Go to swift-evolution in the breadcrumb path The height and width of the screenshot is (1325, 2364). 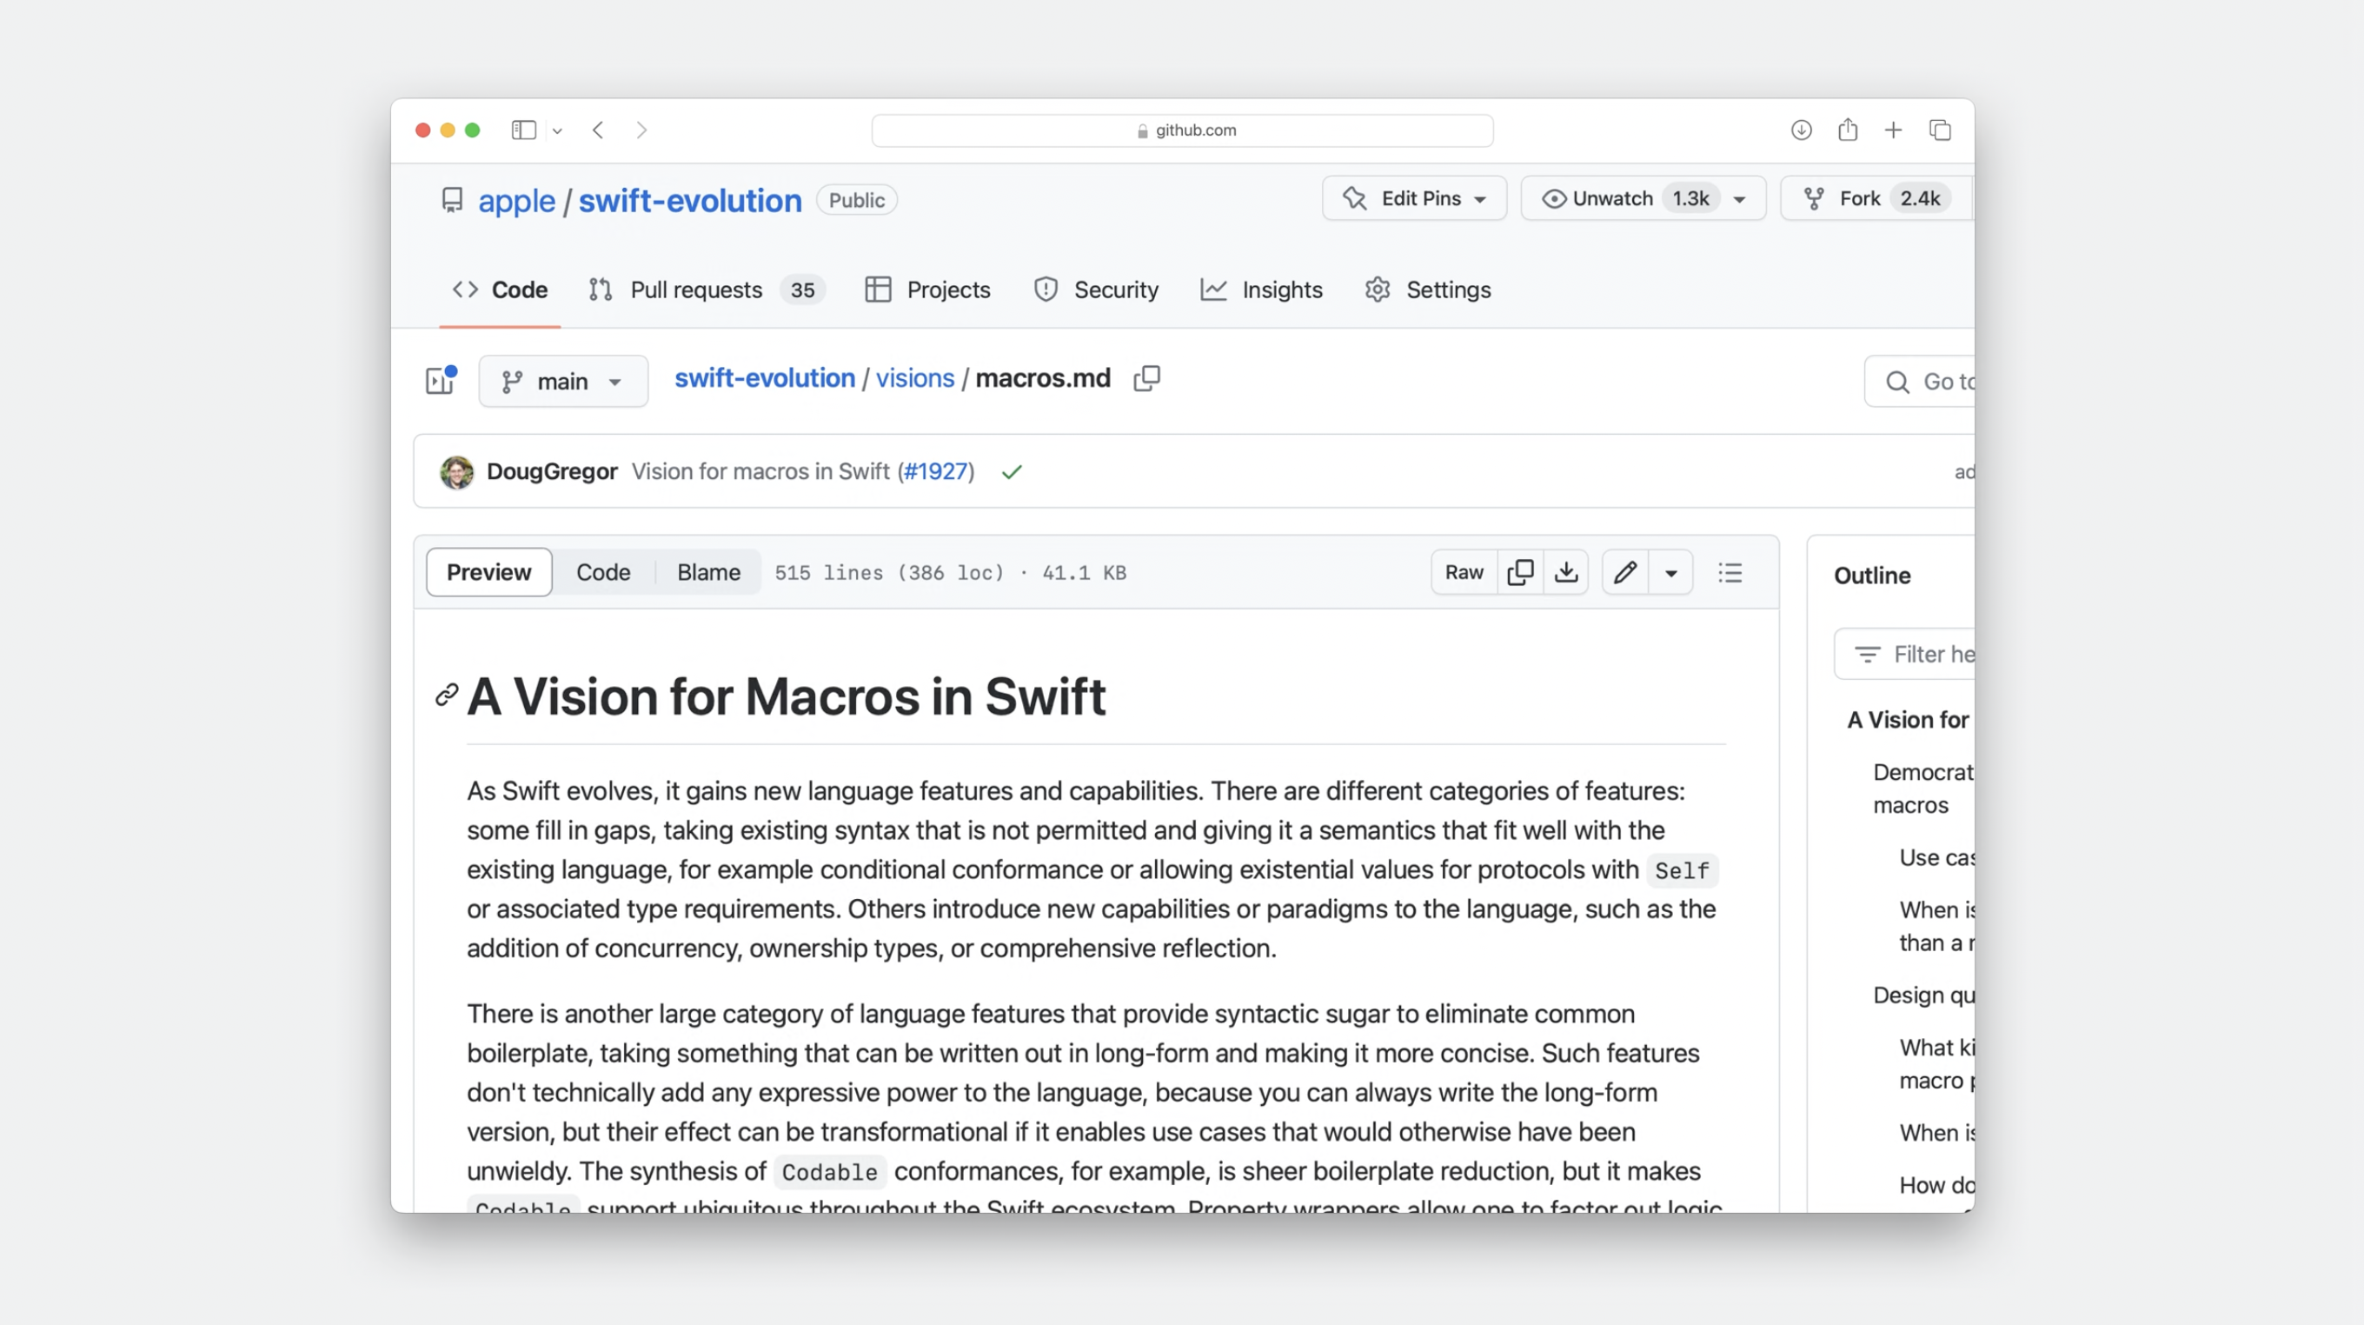click(x=765, y=377)
